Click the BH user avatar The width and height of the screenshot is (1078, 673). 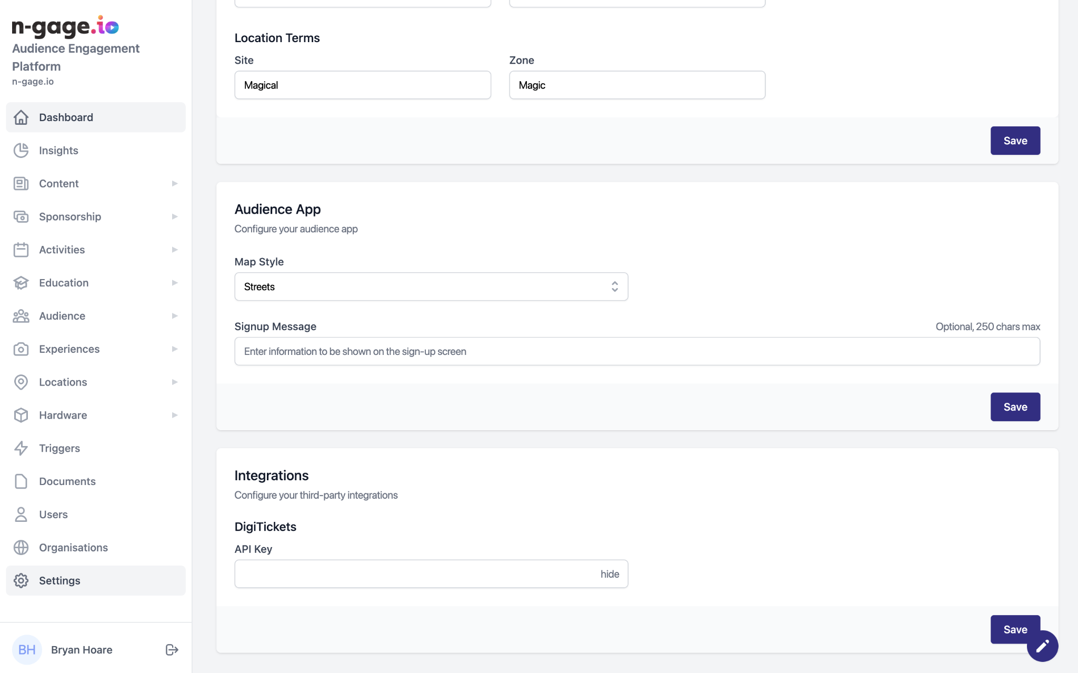(27, 649)
